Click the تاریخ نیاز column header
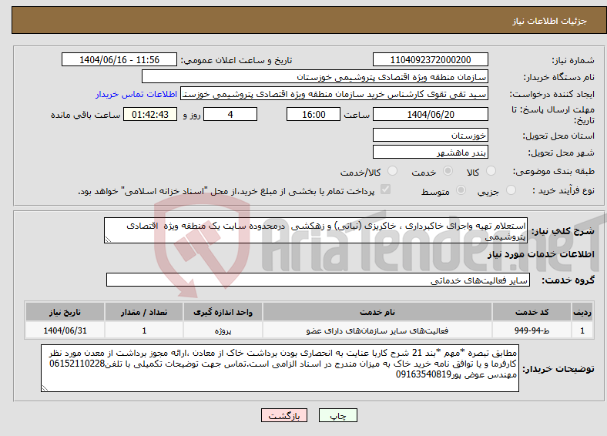This screenshot has height=436, width=607. coord(65,312)
